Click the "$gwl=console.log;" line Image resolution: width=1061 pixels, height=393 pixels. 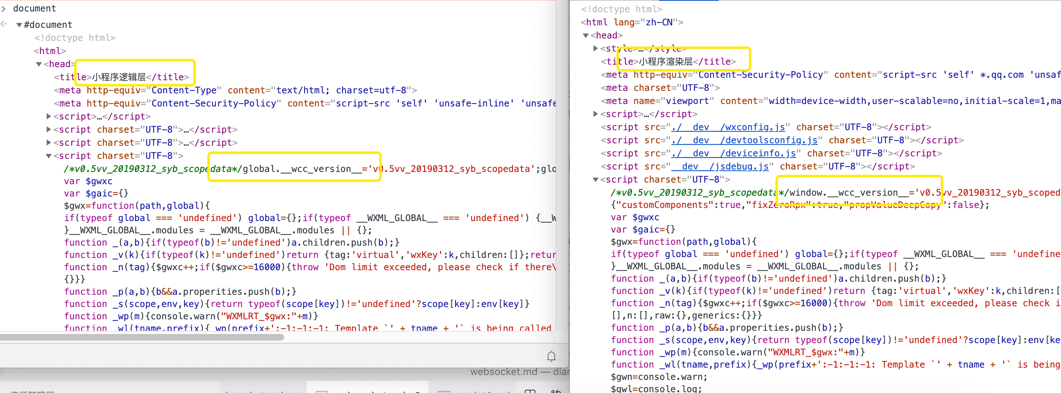pyautogui.click(x=656, y=388)
